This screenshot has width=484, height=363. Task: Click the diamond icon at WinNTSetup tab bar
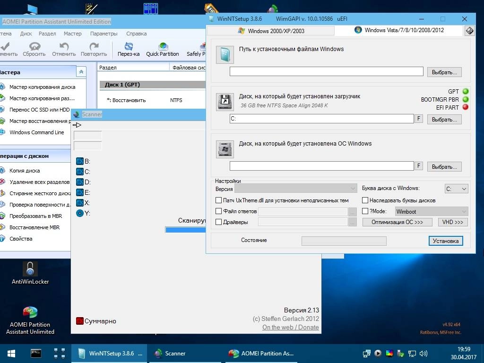point(469,31)
